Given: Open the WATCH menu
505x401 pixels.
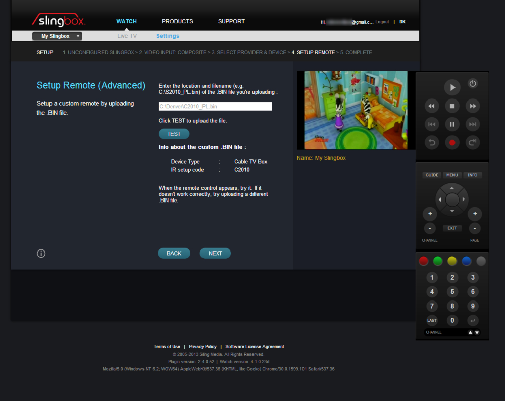Looking at the screenshot, I should [x=126, y=21].
